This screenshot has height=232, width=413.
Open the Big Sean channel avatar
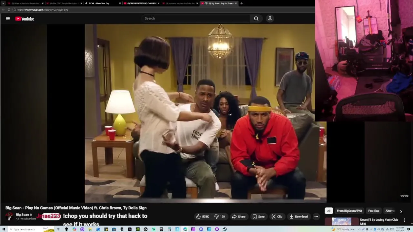click(9, 216)
